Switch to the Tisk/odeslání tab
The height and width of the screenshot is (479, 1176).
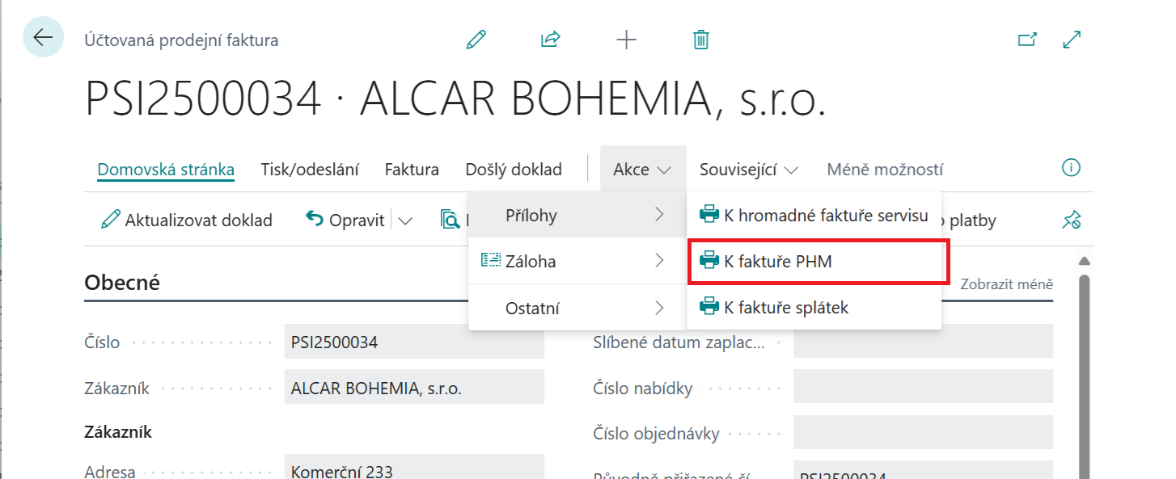(310, 170)
